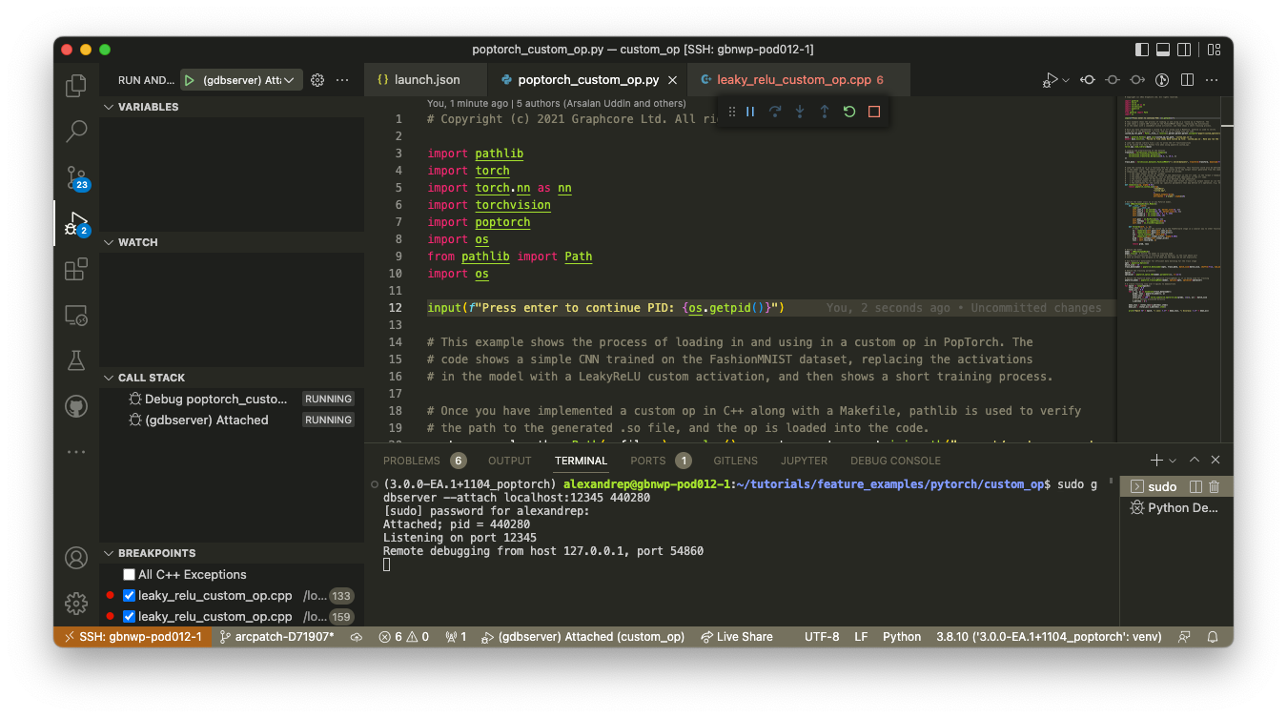Image resolution: width=1287 pixels, height=718 pixels.
Task: Disable the first leaky_relu_custom_op.cpp breakpoint
Action: [129, 595]
